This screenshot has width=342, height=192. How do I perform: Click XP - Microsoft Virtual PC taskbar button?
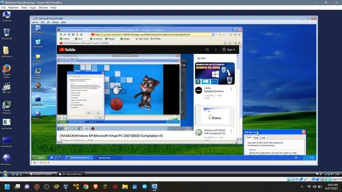pyautogui.click(x=71, y=174)
